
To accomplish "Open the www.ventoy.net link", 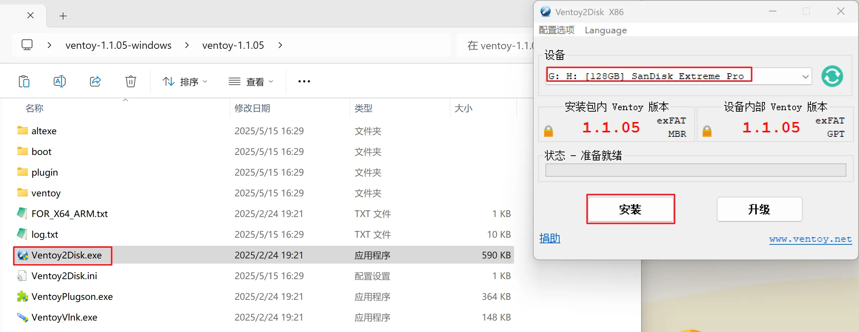I will click(x=810, y=240).
